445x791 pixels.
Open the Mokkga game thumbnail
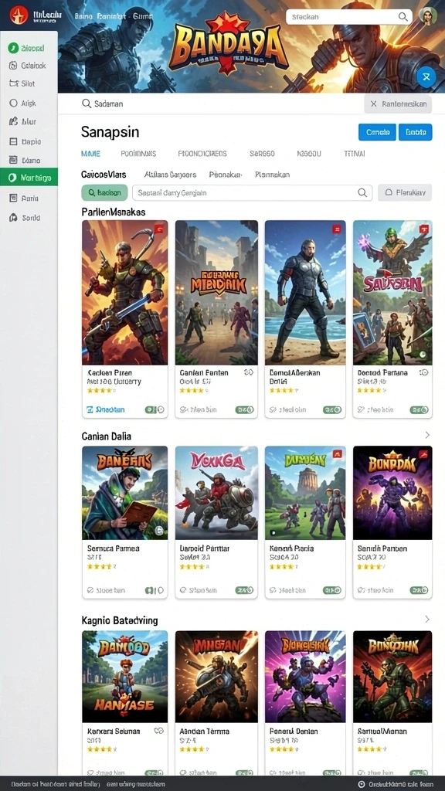[x=216, y=493]
